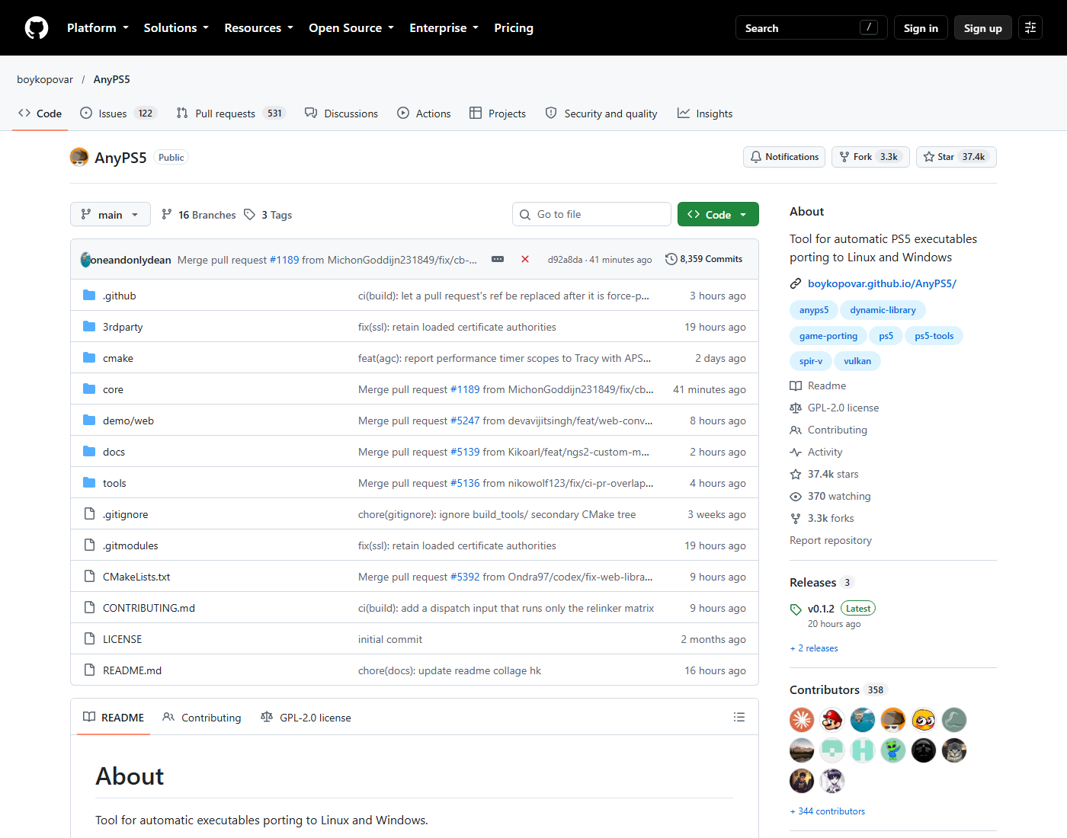
Task: Expand the green Code dropdown
Action: [718, 215]
